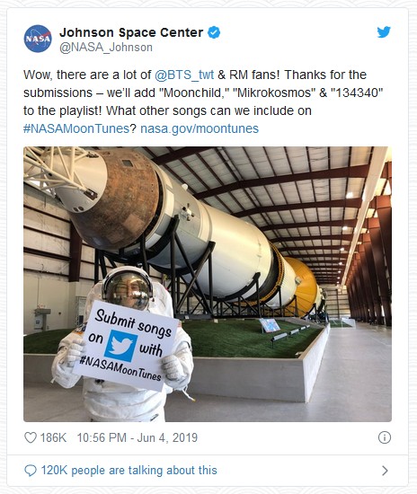This screenshot has height=494, width=417.
Task: Expand the conversation with the right chevron
Action: [x=385, y=471]
